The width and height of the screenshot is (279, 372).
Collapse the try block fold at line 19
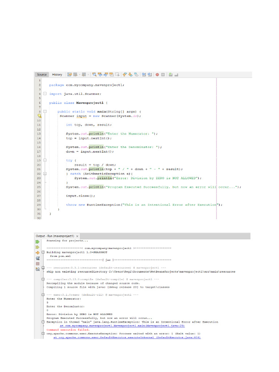pyautogui.click(x=45, y=160)
